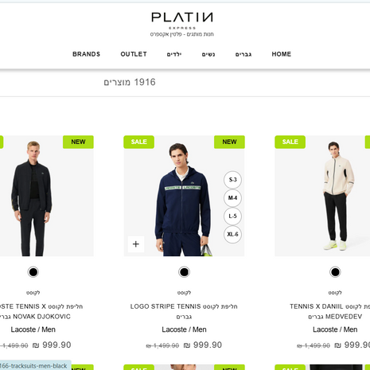Viewport: 370px width, 370px height.
Task: Open the Tennis X Daniil Medvedev product link
Action: click(x=329, y=311)
